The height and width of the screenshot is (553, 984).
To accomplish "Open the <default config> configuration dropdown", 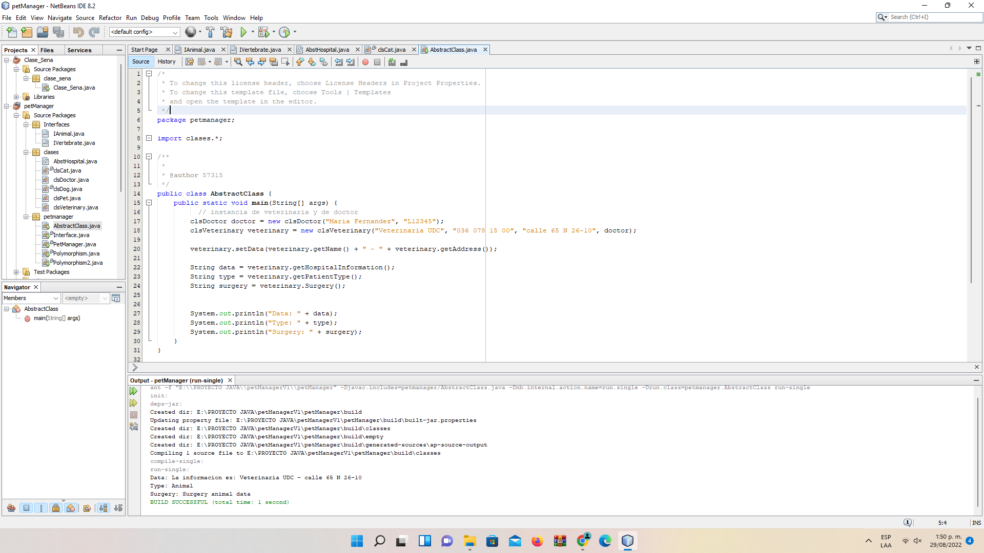I will (144, 32).
